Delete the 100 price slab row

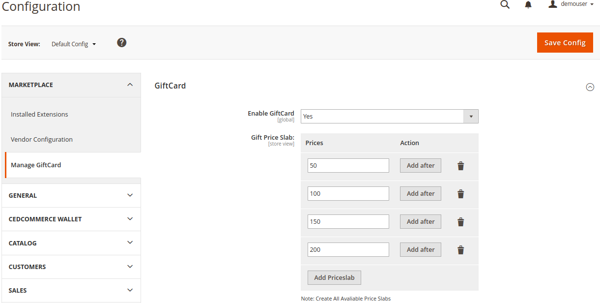pos(460,194)
